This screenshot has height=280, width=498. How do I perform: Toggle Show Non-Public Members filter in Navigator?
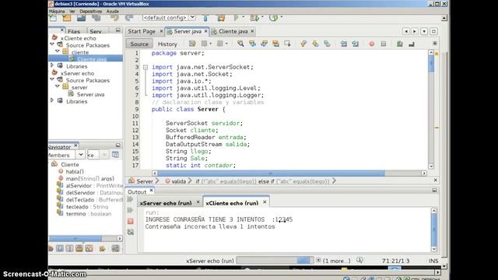coord(79,248)
